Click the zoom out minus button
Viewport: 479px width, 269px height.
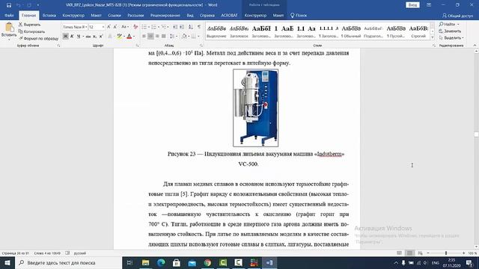pyautogui.click(x=428, y=253)
